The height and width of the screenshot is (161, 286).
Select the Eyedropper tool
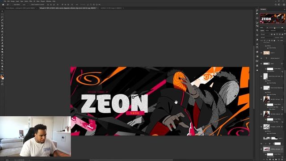pyautogui.click(x=2, y=29)
